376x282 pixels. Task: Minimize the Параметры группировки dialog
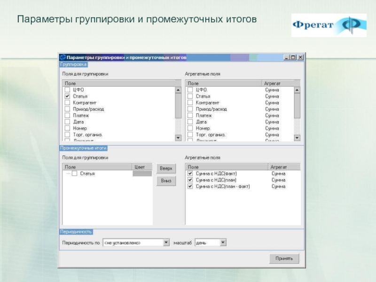(x=286, y=57)
